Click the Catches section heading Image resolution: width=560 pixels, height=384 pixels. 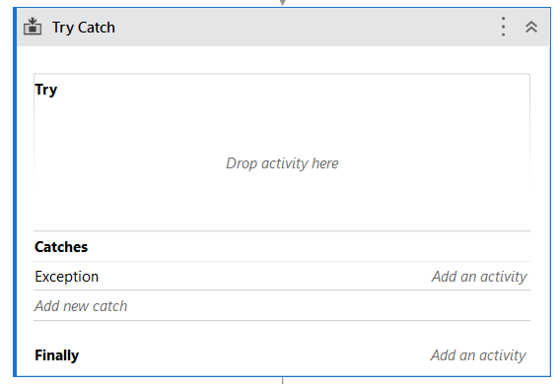coord(61,247)
